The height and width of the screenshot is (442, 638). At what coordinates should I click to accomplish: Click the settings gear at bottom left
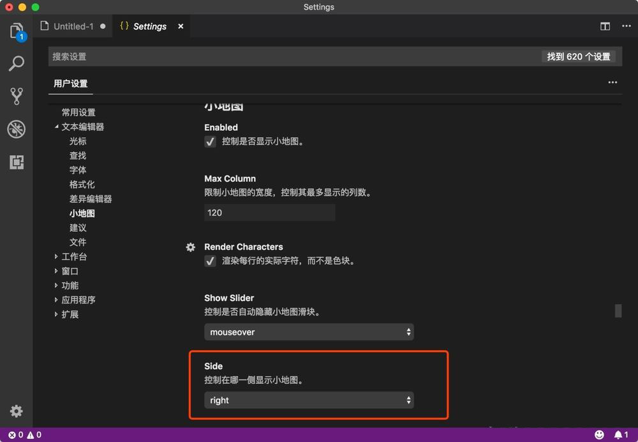pos(17,411)
